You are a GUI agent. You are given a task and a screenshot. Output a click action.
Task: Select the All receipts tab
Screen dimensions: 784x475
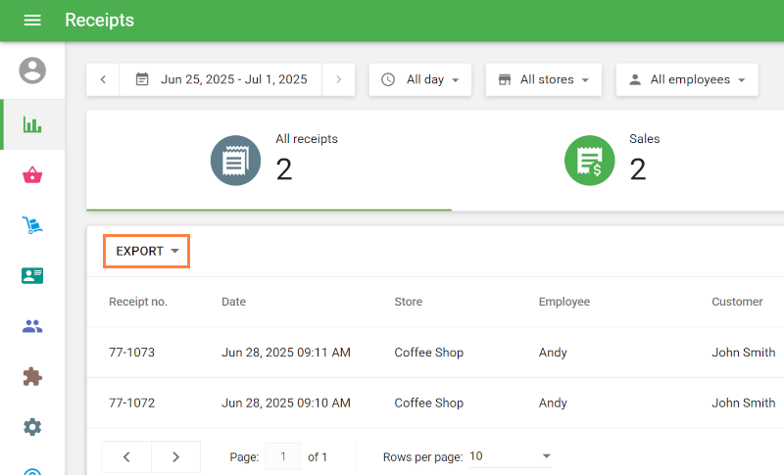click(269, 161)
